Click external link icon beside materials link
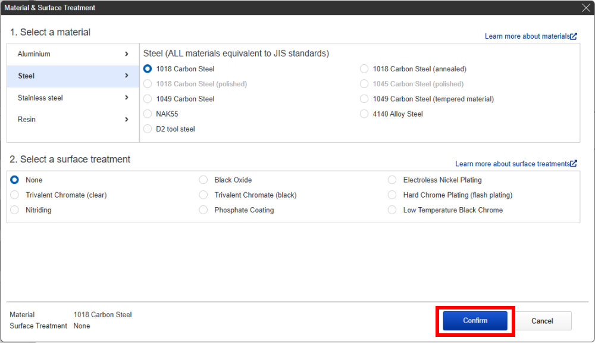The height and width of the screenshot is (344, 595). pos(574,36)
